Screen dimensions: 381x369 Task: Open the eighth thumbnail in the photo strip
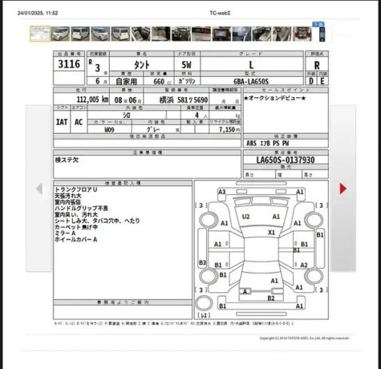tap(181, 34)
